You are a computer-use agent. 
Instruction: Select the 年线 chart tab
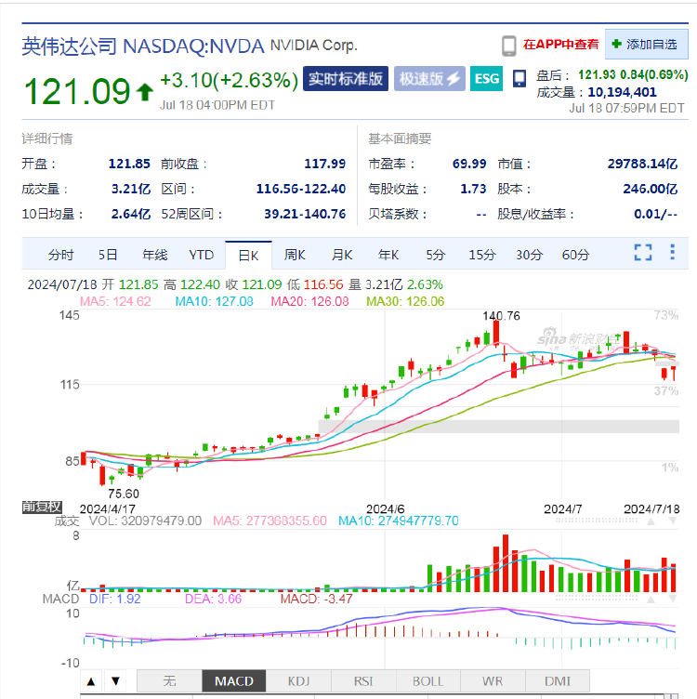coord(154,255)
